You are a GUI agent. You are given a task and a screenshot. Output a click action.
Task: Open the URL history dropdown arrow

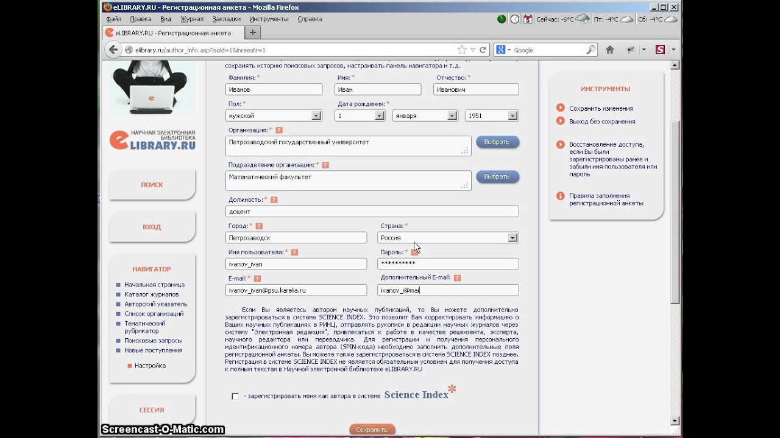click(x=472, y=50)
